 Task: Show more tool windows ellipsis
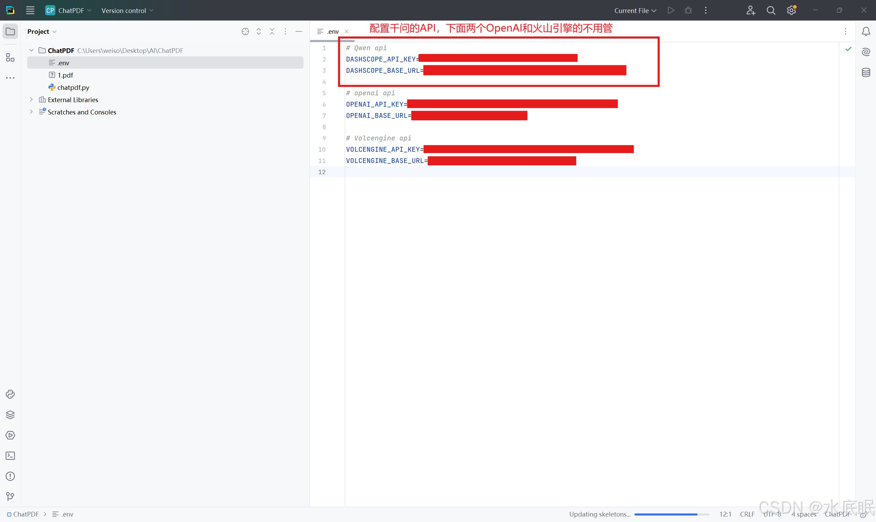[10, 78]
